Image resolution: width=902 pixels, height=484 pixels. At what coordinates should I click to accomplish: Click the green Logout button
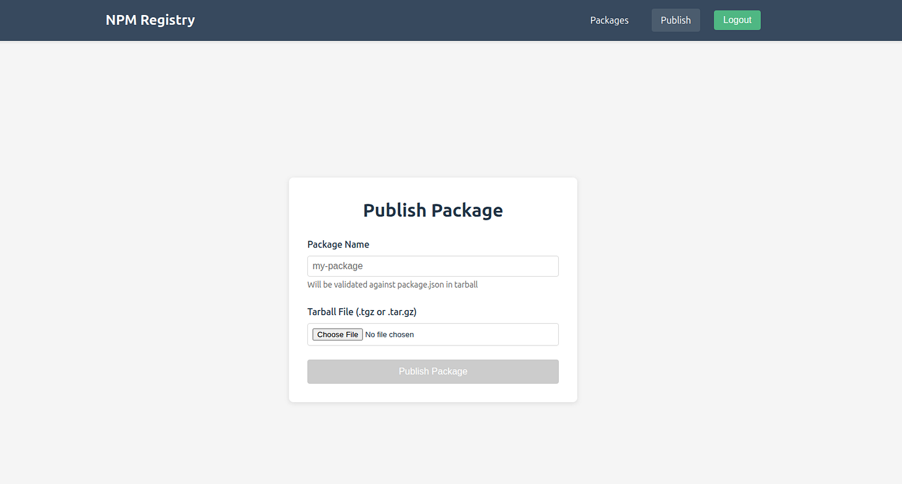[737, 20]
